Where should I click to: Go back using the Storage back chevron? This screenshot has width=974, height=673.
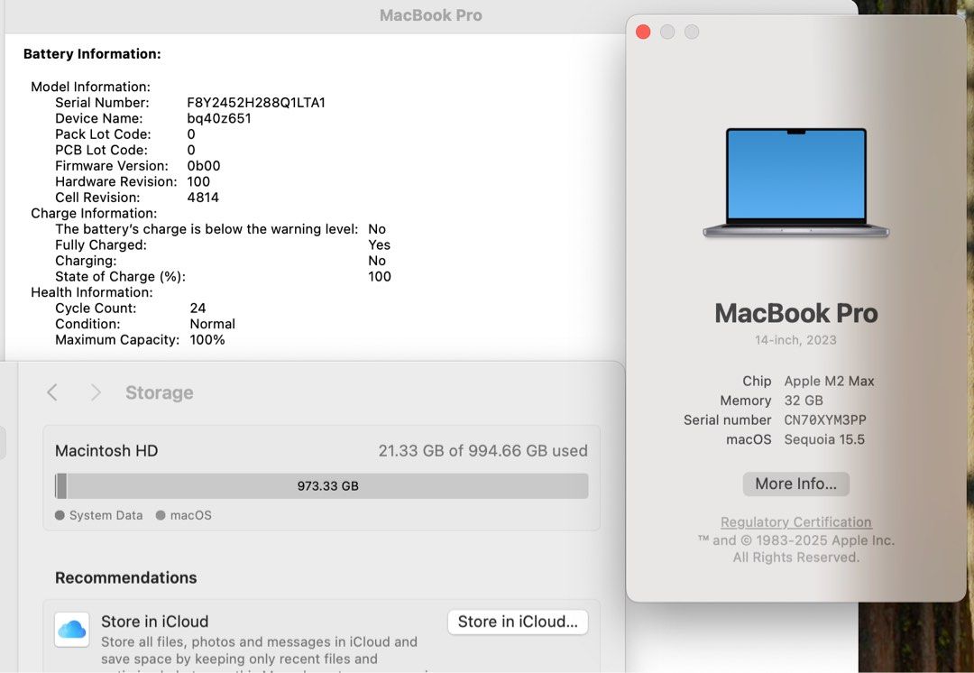pyautogui.click(x=52, y=392)
